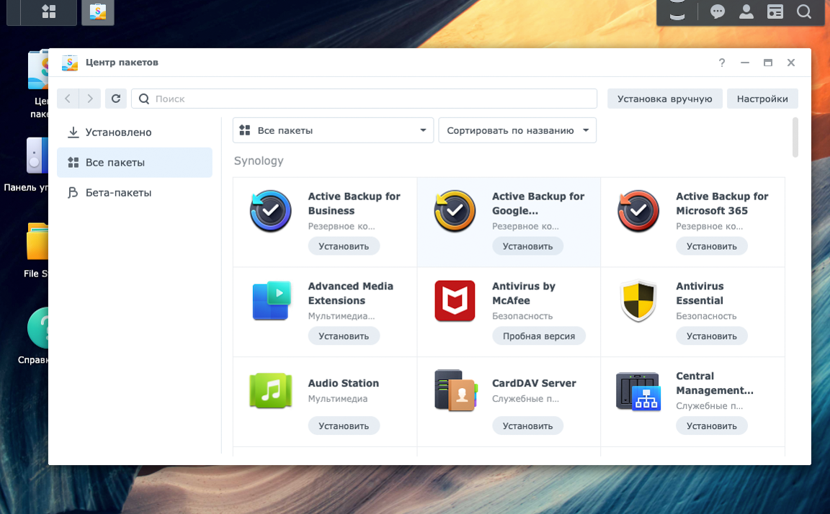Image resolution: width=830 pixels, height=514 pixels.
Task: Go forward with the right arrow button
Action: click(90, 99)
